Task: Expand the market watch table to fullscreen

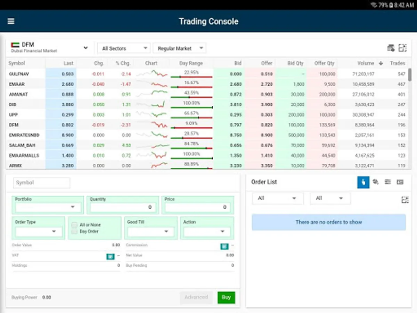Action: 402,48
